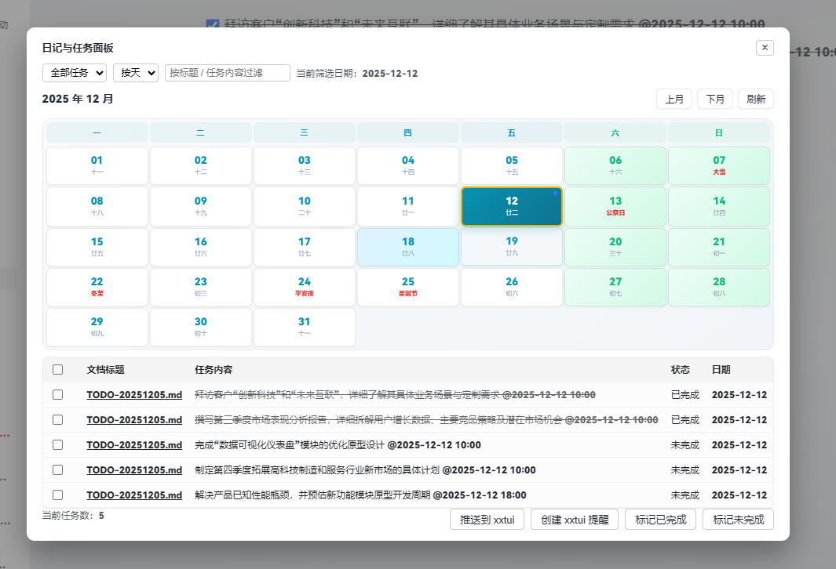
Task: Select December 31 in the calendar
Action: [x=305, y=327]
